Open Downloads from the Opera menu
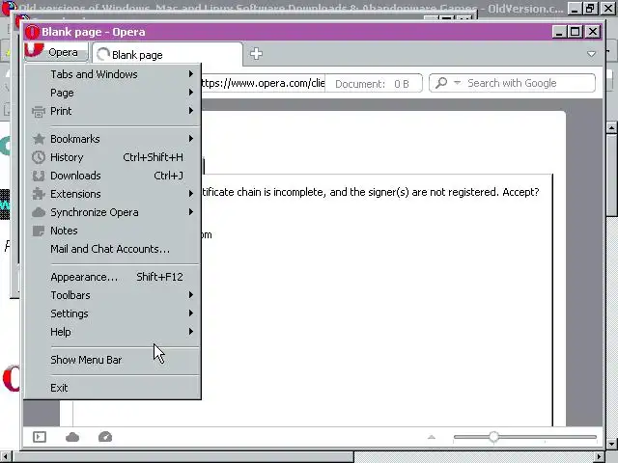 (x=112, y=176)
